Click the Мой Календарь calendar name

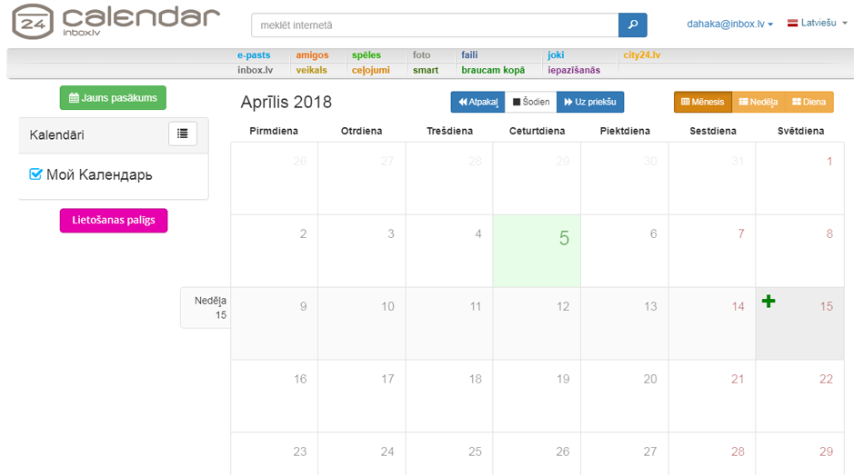pos(99,175)
